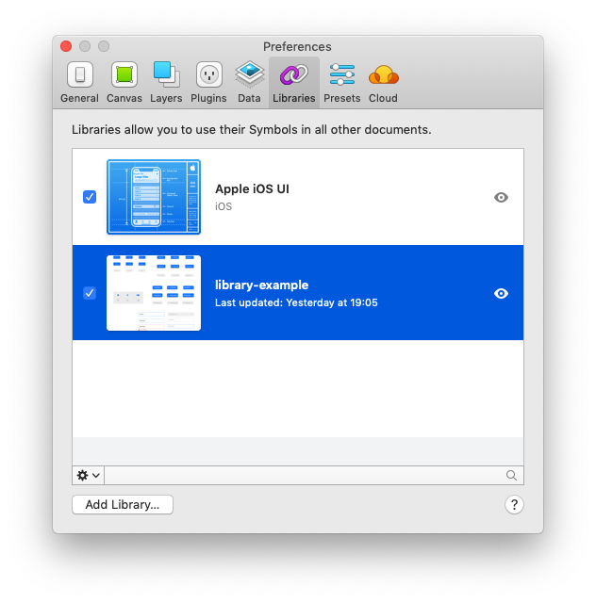Open the Plugins preferences pane
596x603 pixels.
click(x=208, y=75)
